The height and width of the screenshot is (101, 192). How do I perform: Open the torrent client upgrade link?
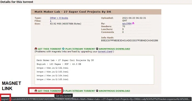coord(105,51)
